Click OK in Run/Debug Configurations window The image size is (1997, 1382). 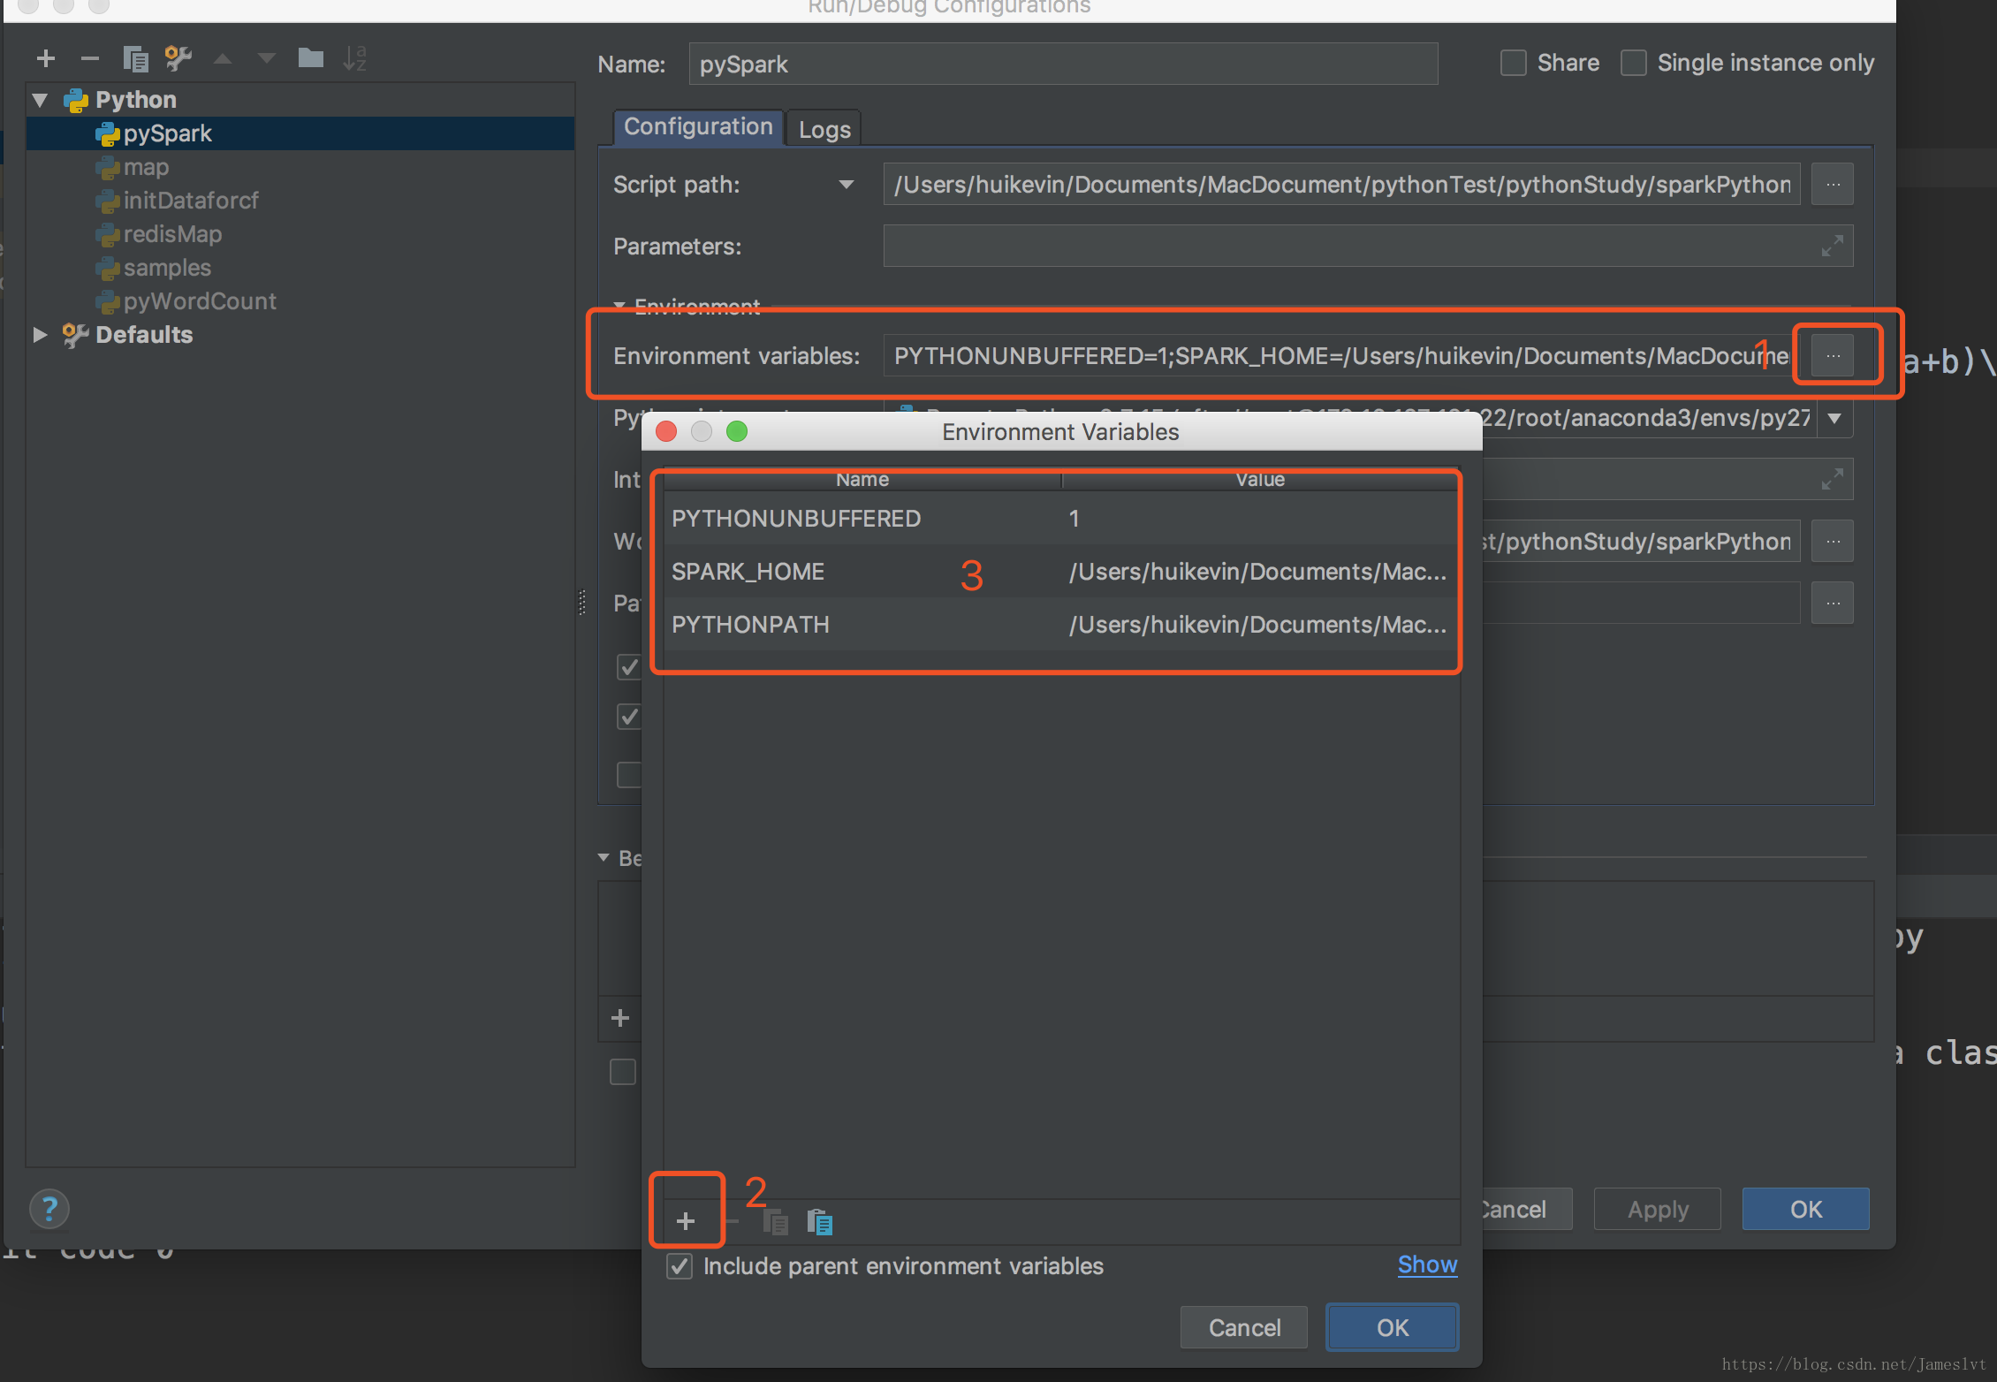(1805, 1209)
